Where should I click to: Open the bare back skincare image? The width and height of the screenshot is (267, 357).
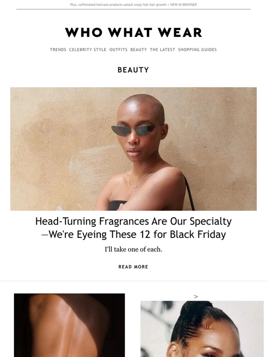[x=70, y=325]
